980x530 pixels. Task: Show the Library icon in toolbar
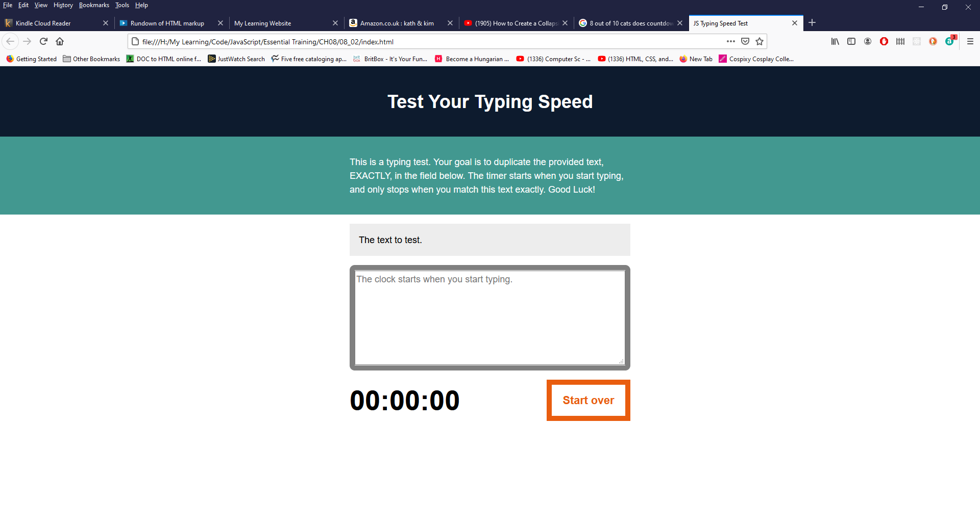pos(835,41)
